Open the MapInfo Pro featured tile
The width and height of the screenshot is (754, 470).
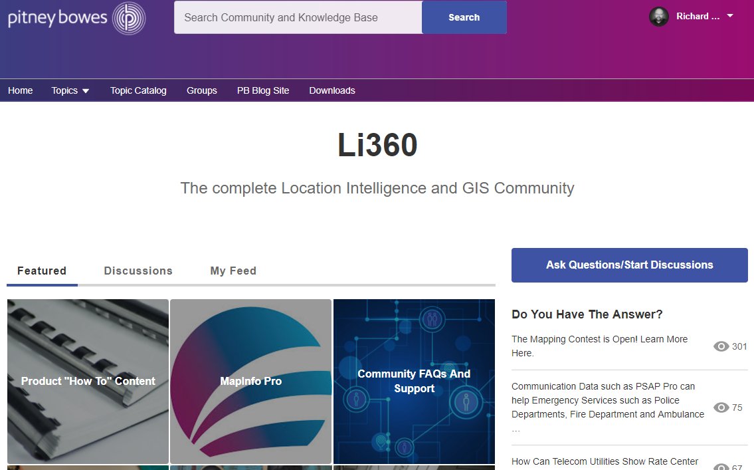pyautogui.click(x=250, y=381)
